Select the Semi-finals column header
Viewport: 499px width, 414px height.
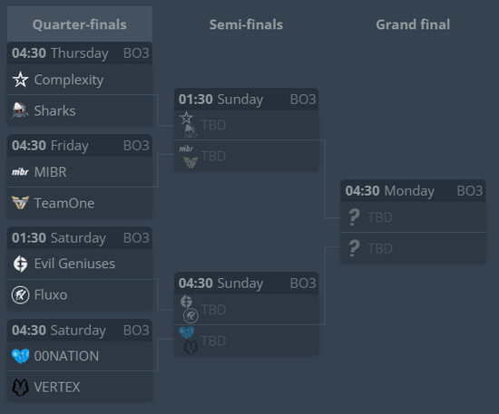(246, 24)
